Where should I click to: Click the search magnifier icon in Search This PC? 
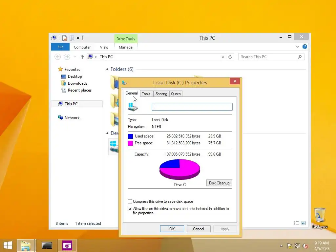300,57
